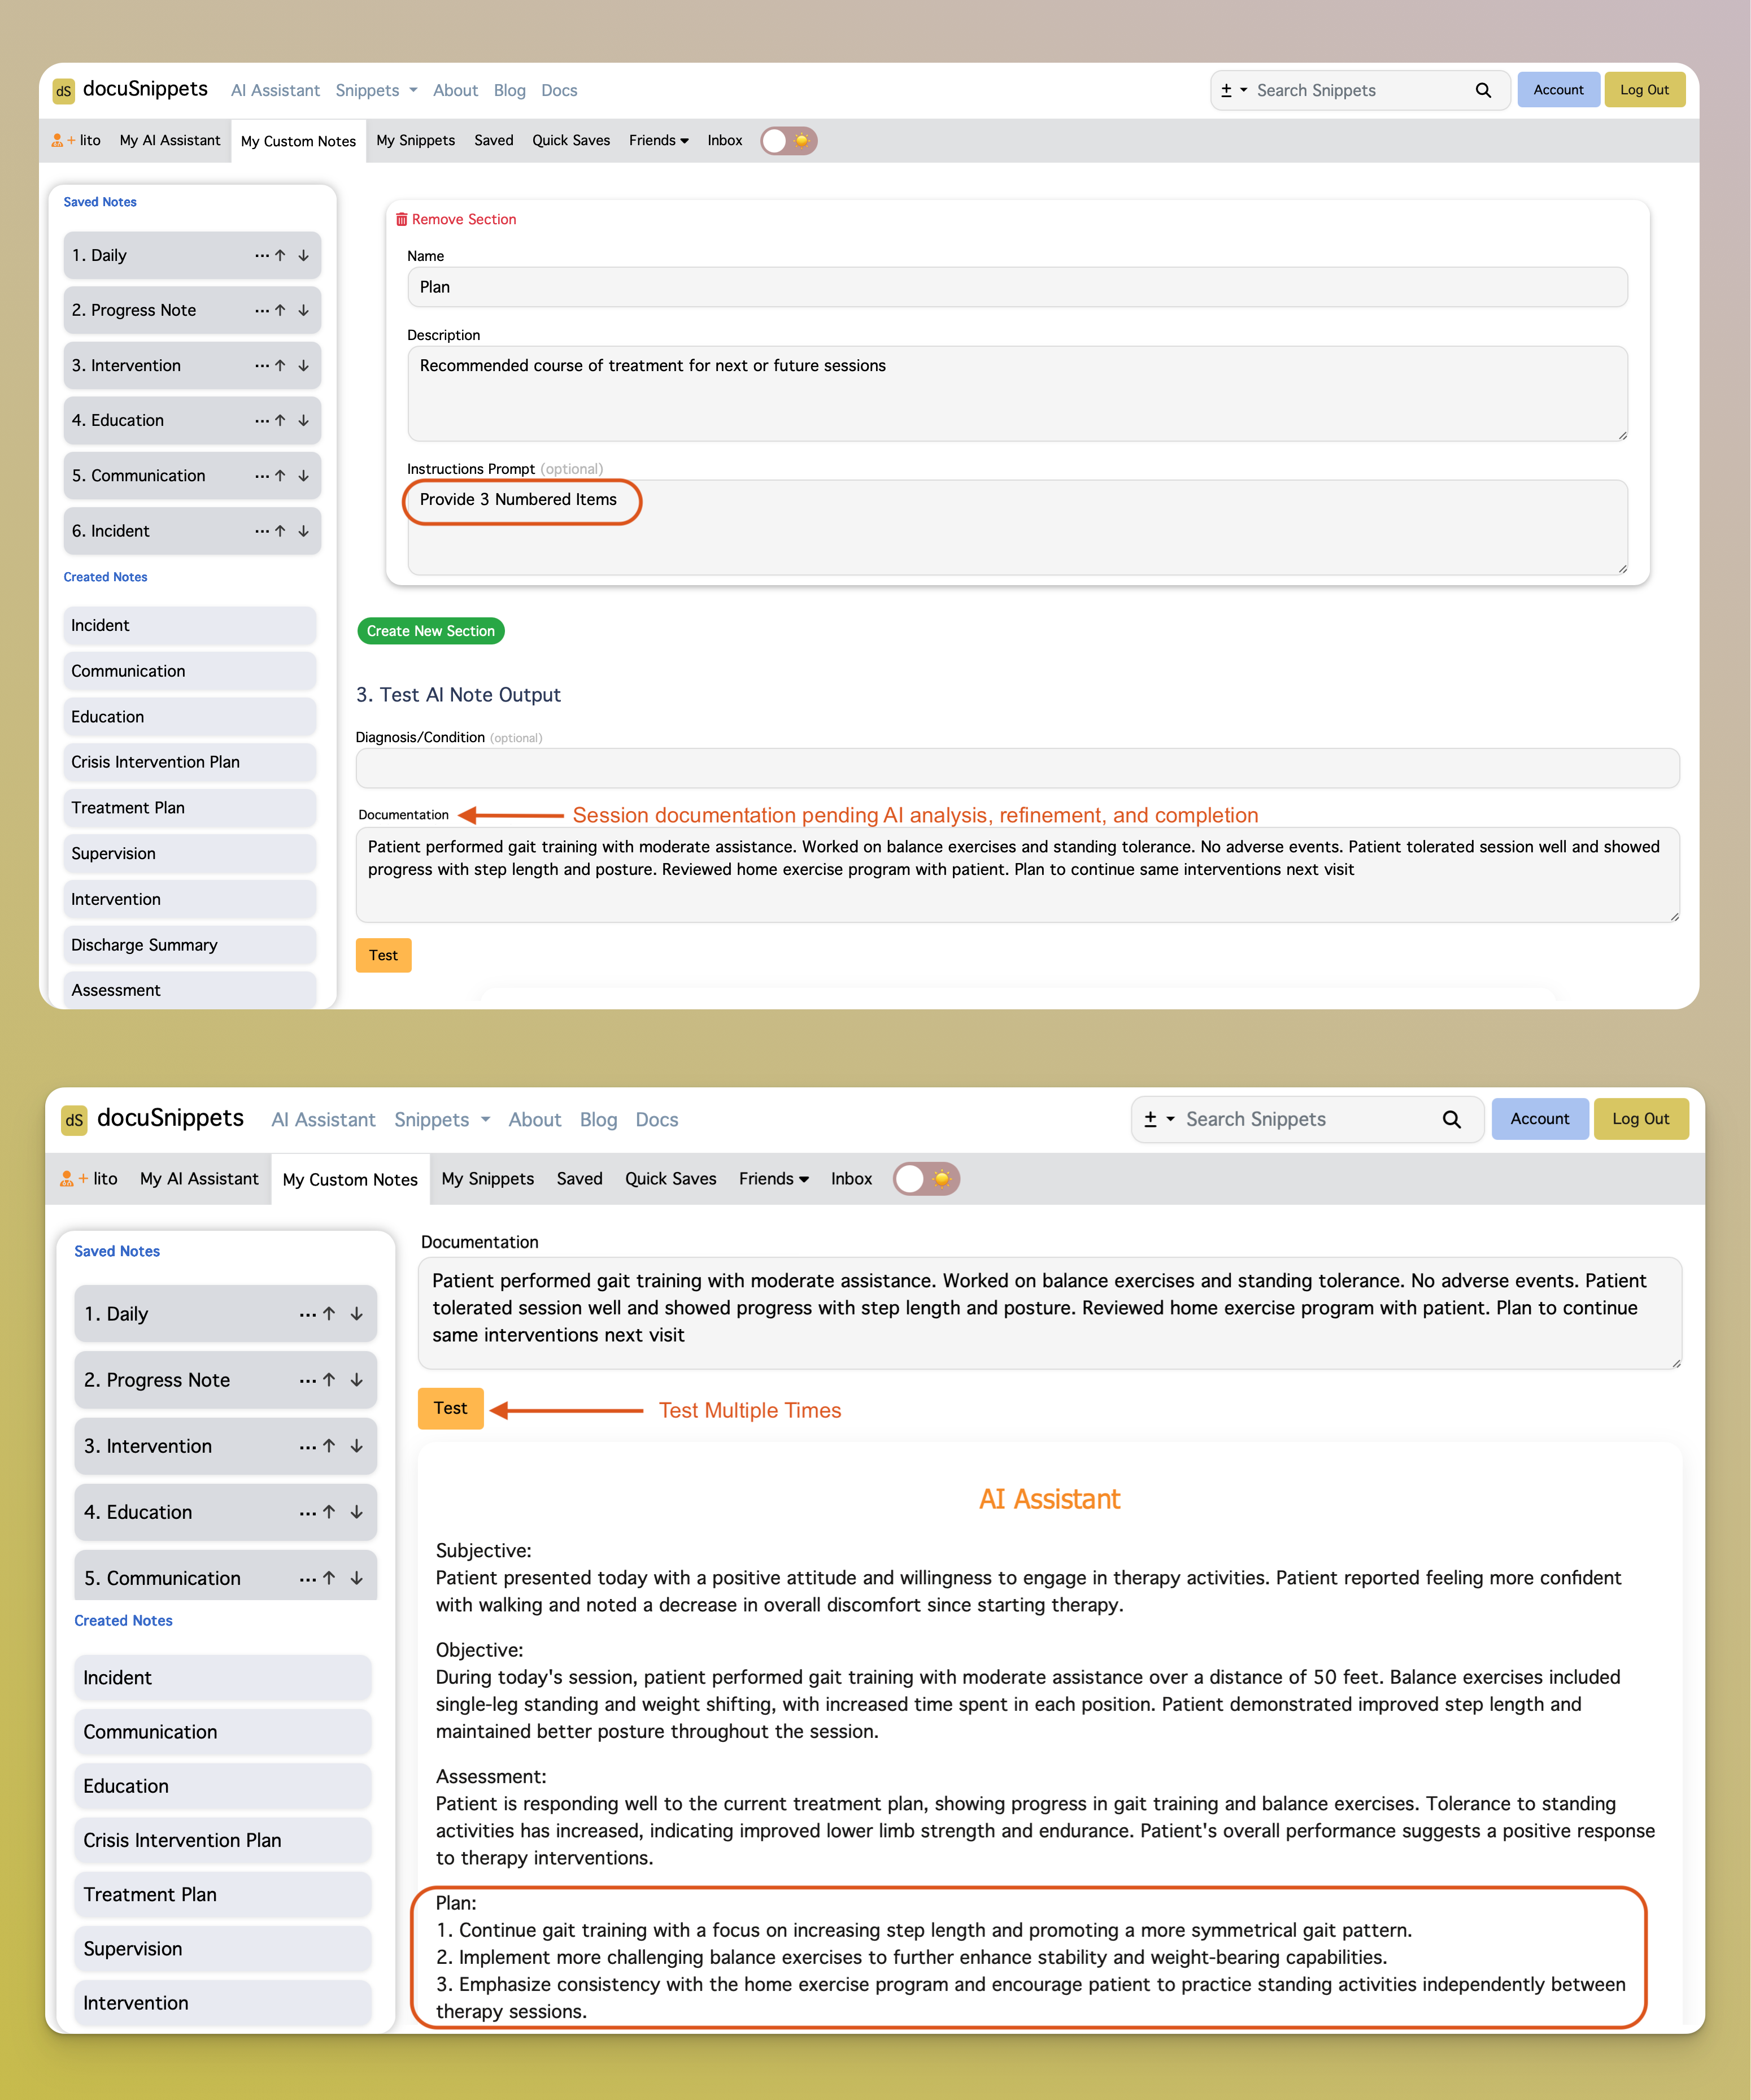
Task: Toggle the light/dark theme switch in top panel
Action: click(788, 140)
